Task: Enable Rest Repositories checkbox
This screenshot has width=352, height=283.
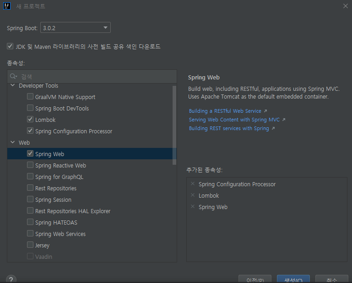Action: tap(30, 188)
